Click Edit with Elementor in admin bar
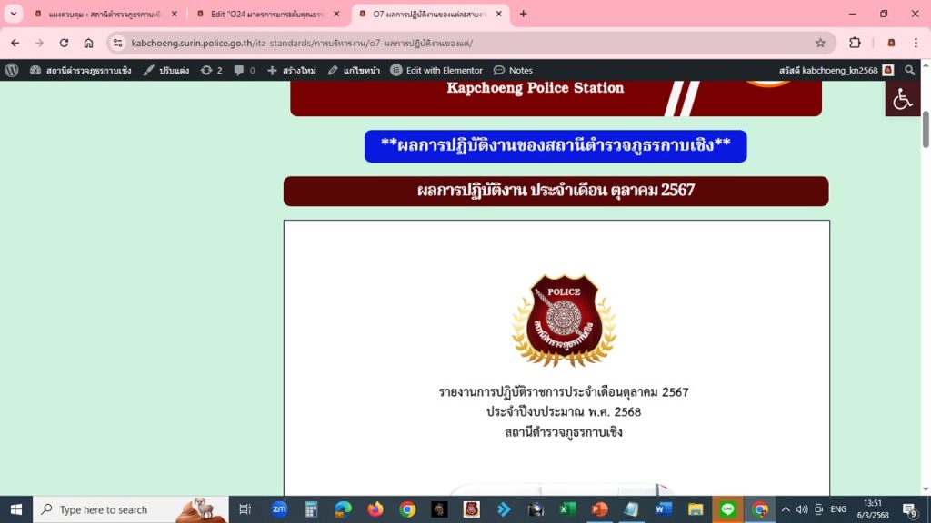 pyautogui.click(x=436, y=70)
